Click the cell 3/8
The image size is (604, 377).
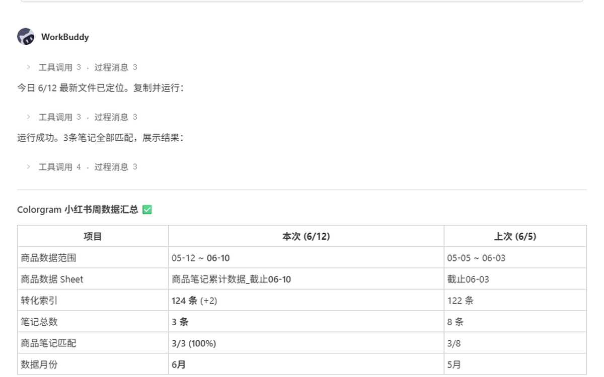coord(515,343)
